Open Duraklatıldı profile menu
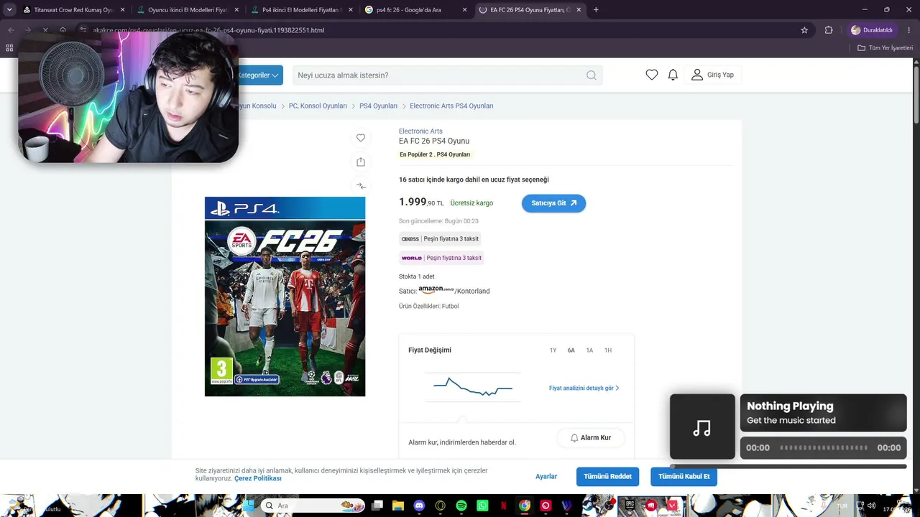Screen dimensions: 920x517 tap(873, 30)
